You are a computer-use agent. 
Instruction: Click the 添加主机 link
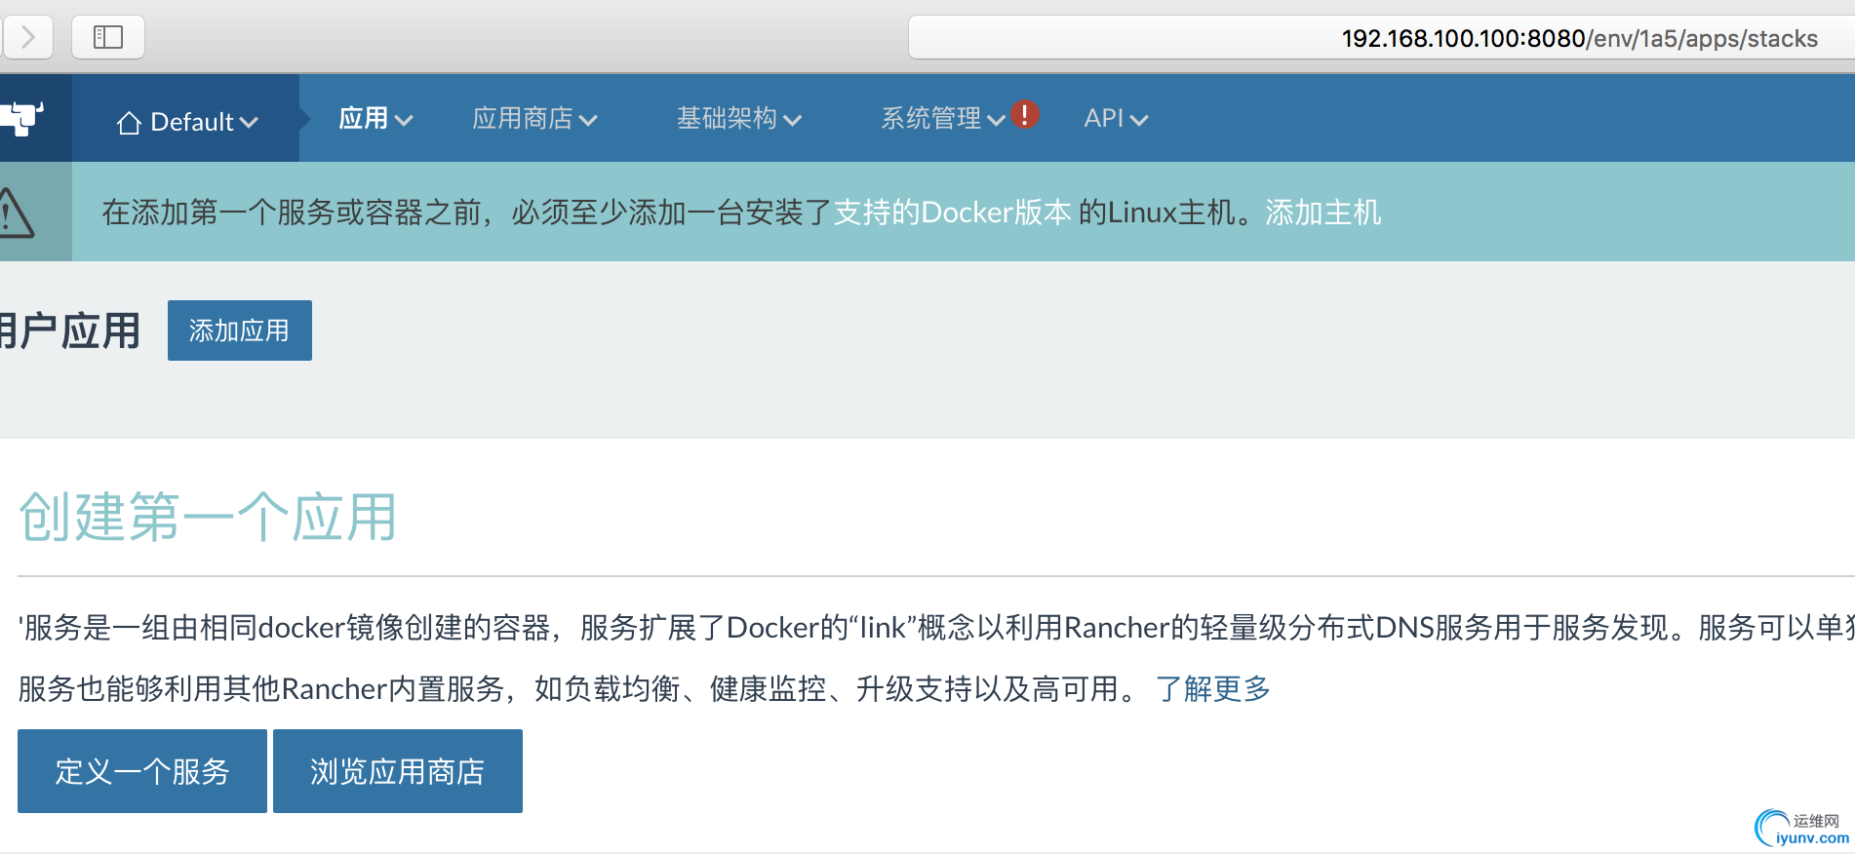1323,213
